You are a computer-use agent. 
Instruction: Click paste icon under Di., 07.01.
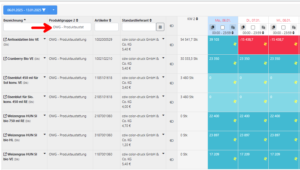[263, 27]
